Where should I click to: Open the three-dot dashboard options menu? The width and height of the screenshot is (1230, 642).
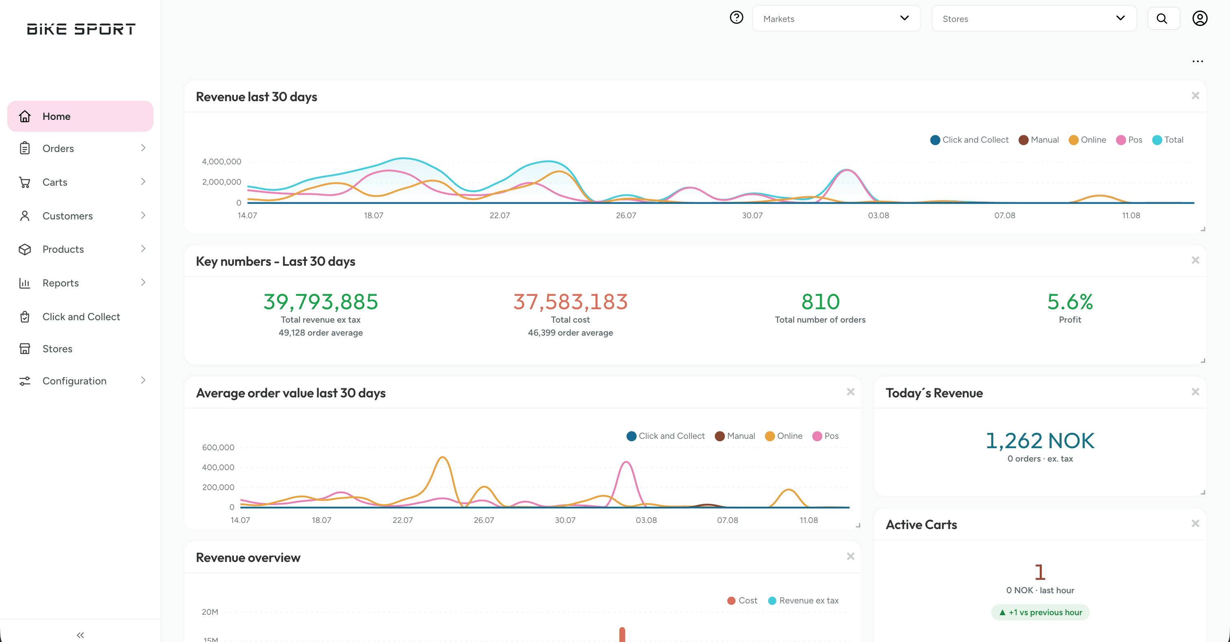(1197, 61)
